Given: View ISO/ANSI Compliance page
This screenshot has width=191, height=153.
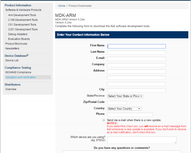Looking at the screenshot, I should (18, 72).
